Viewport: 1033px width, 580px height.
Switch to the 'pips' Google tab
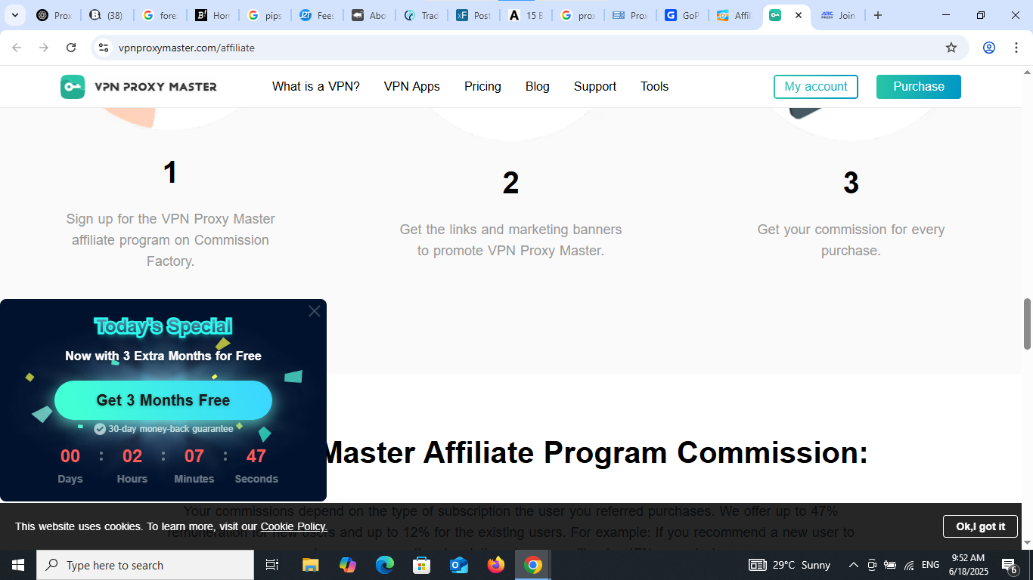265,15
